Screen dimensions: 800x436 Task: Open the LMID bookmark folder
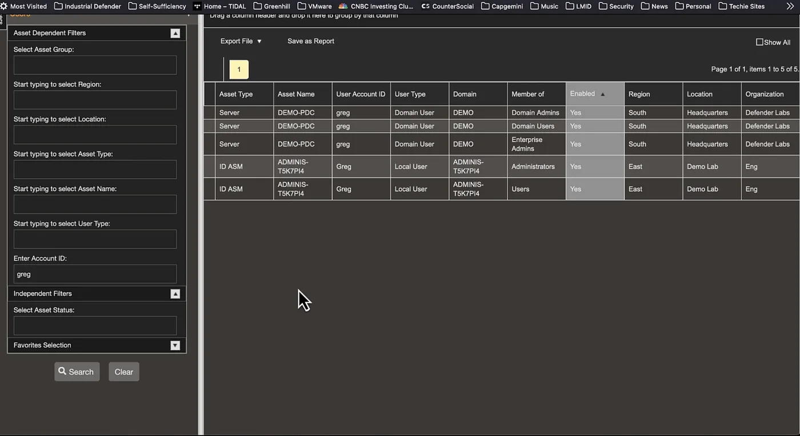coord(579,6)
